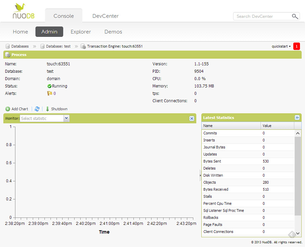Viewport: 305px width, 247px height.
Task: Click the Add Chart link
Action: tap(20, 109)
